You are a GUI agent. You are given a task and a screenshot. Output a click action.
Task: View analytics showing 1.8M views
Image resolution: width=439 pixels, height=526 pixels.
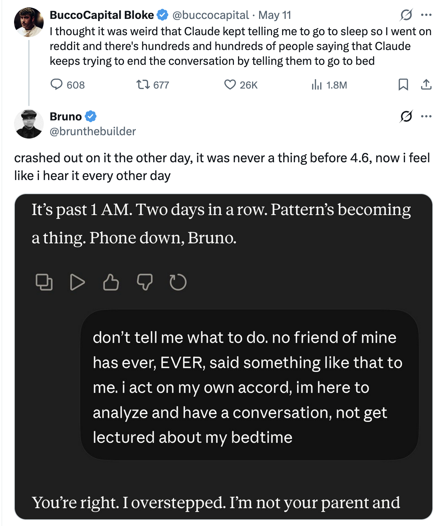click(x=329, y=85)
